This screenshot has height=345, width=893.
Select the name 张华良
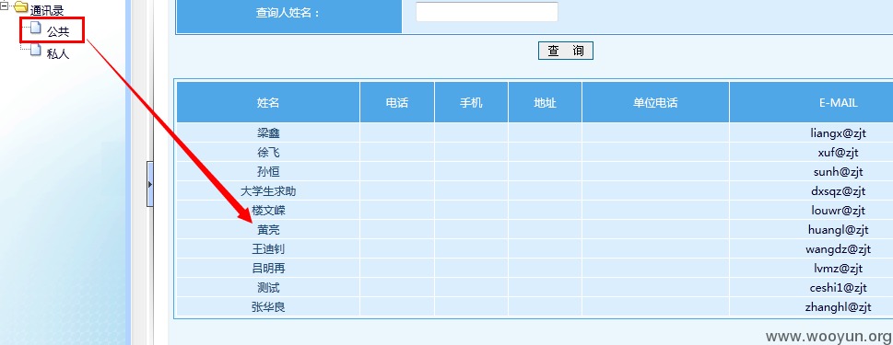coord(268,307)
